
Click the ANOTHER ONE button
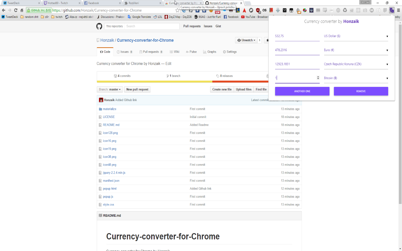[x=302, y=91]
